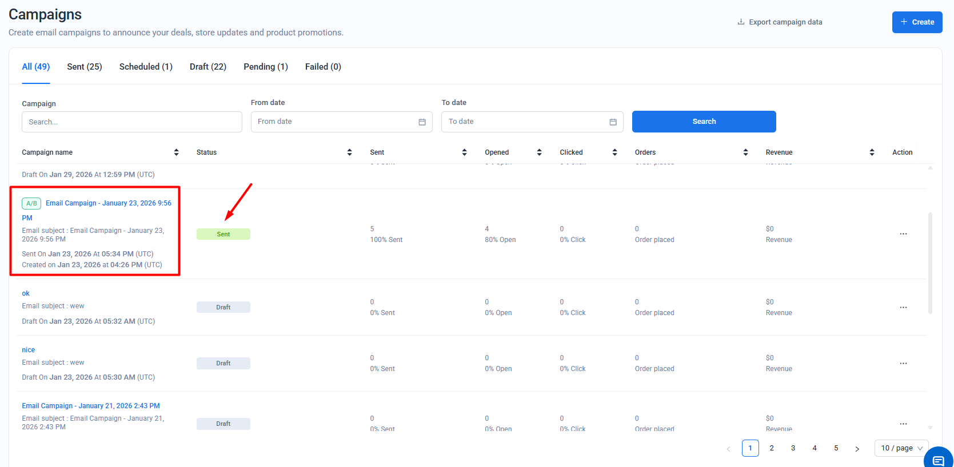Sort the table by Status column

349,152
